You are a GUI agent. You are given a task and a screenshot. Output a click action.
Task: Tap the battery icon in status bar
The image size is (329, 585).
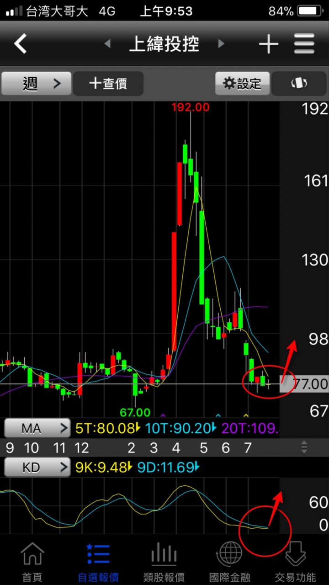click(x=310, y=11)
